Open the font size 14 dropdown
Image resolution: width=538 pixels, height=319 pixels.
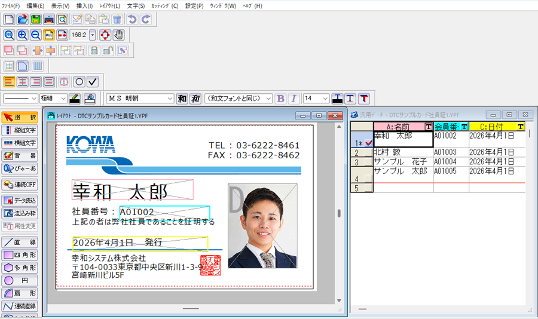(x=325, y=98)
